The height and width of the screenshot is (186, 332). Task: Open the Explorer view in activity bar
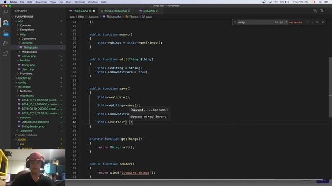click(5, 22)
